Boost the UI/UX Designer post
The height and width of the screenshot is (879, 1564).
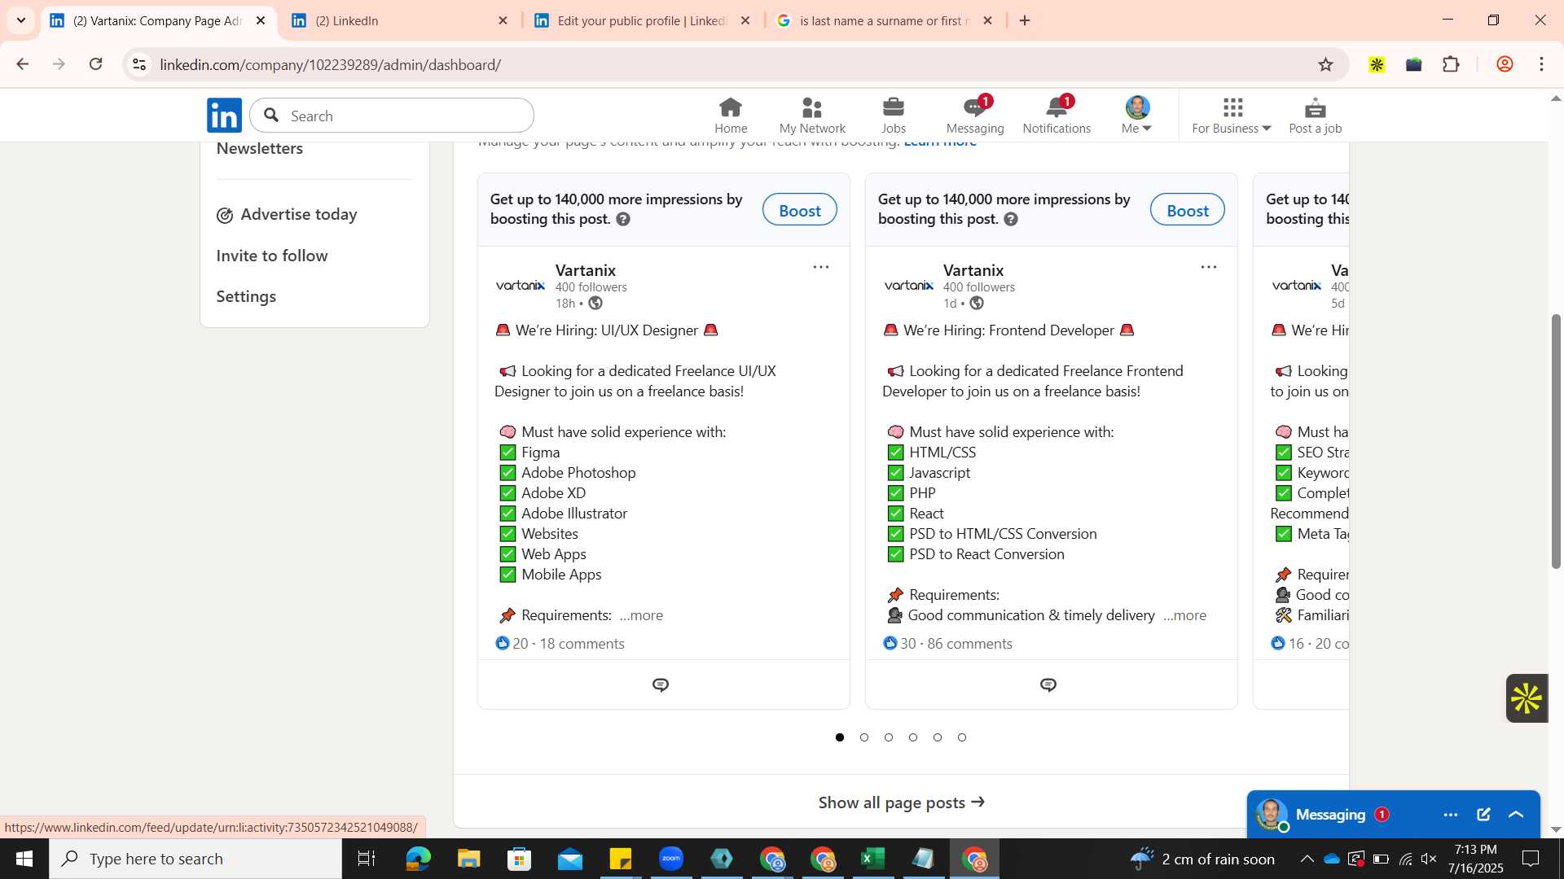799,210
